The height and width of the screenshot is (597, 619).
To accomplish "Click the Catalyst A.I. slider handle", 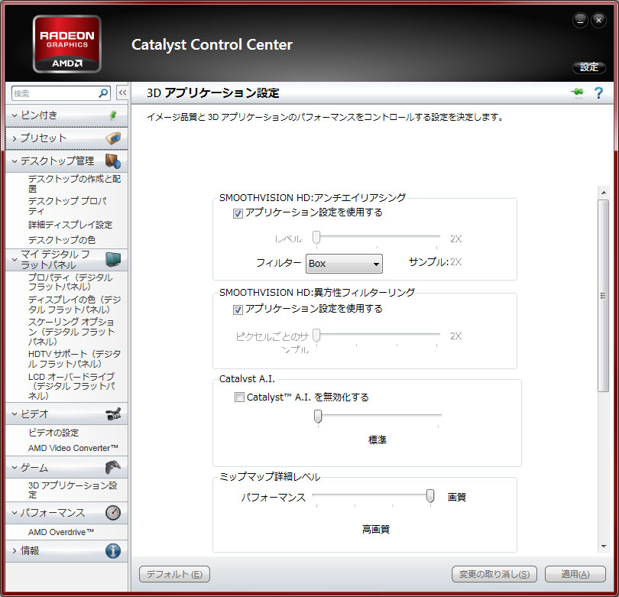I will (x=318, y=417).
